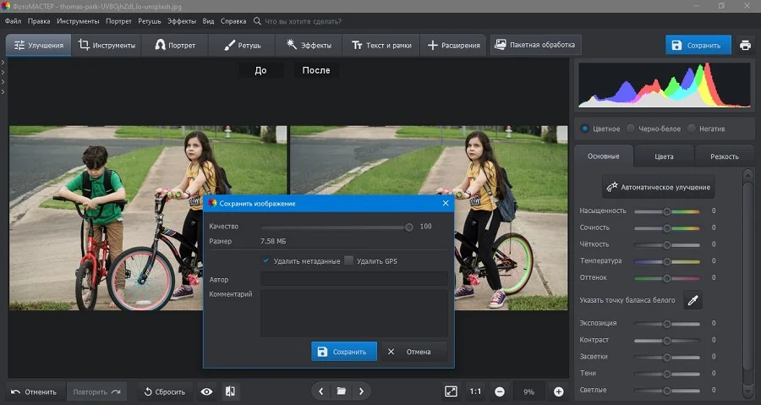Adjust the Качество quality slider handle

[409, 227]
